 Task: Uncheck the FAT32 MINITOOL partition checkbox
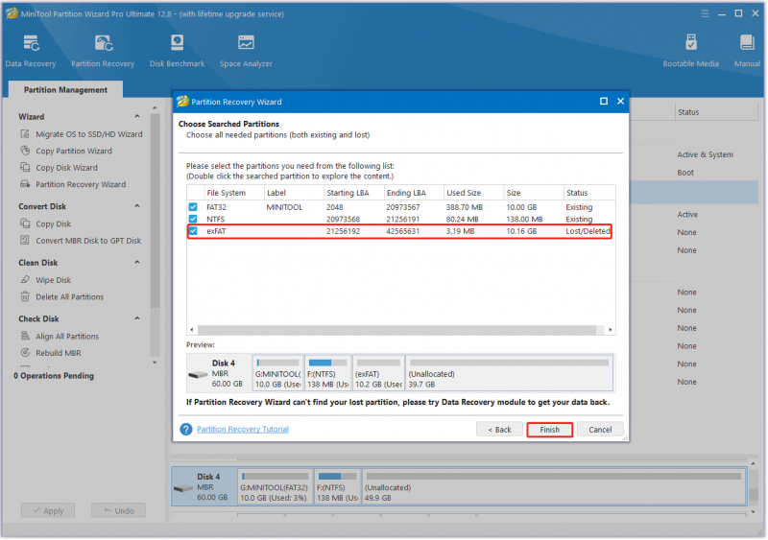[x=193, y=207]
